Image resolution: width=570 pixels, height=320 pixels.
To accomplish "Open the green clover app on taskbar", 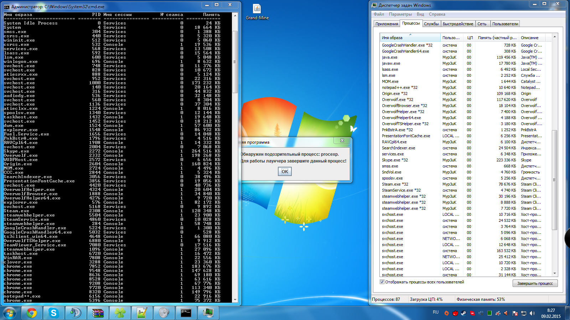I will [x=120, y=313].
